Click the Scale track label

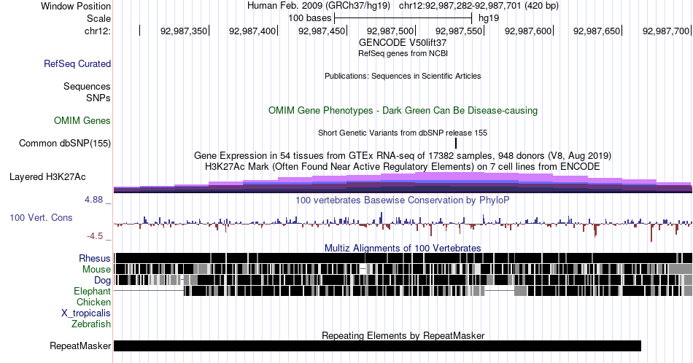98,18
